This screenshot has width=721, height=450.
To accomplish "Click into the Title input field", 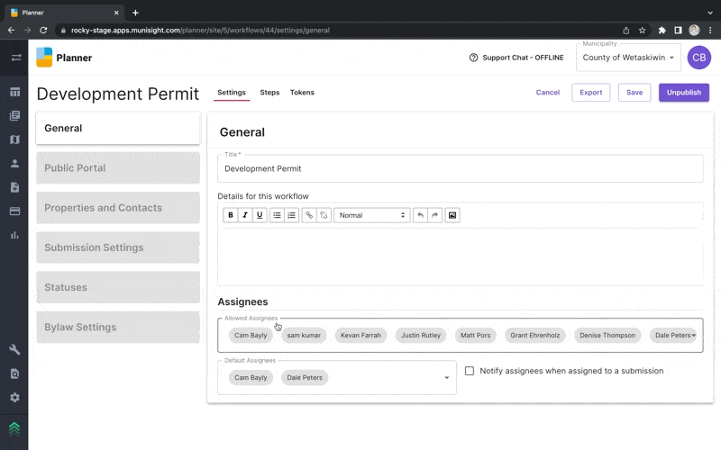I will (x=460, y=169).
